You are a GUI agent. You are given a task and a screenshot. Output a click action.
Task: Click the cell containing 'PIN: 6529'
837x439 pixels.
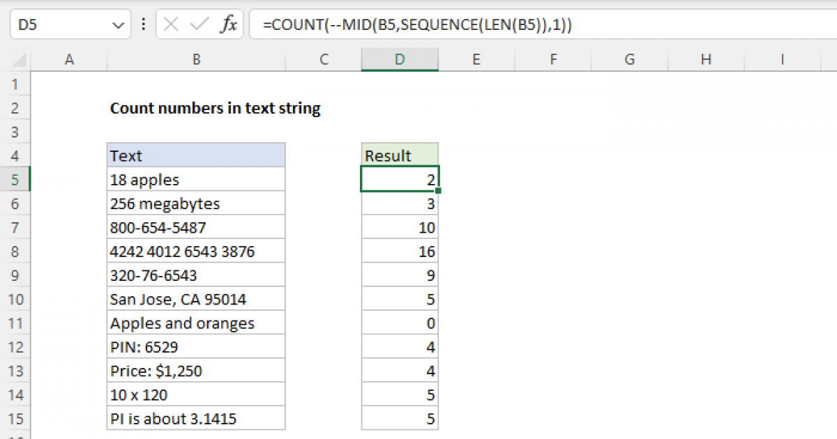[196, 346]
